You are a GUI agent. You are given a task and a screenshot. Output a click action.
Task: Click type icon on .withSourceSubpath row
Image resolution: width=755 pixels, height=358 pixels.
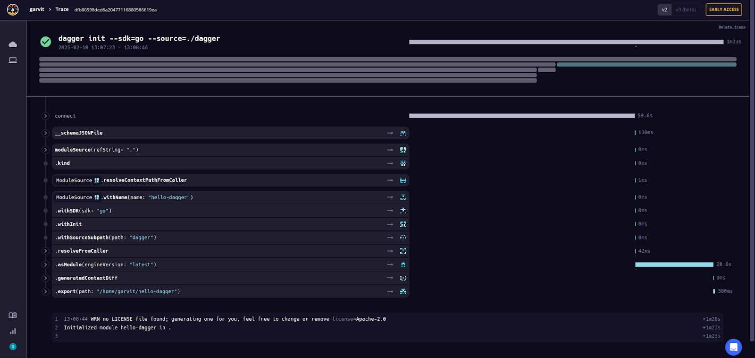[x=403, y=238]
